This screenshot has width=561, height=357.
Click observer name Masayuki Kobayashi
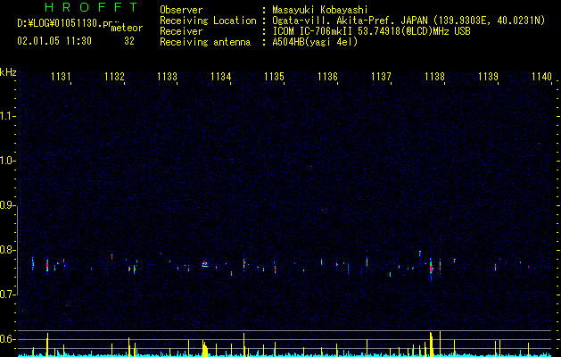(320, 10)
